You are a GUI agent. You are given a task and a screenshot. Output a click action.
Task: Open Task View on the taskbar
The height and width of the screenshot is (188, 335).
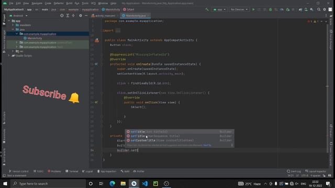101,183
